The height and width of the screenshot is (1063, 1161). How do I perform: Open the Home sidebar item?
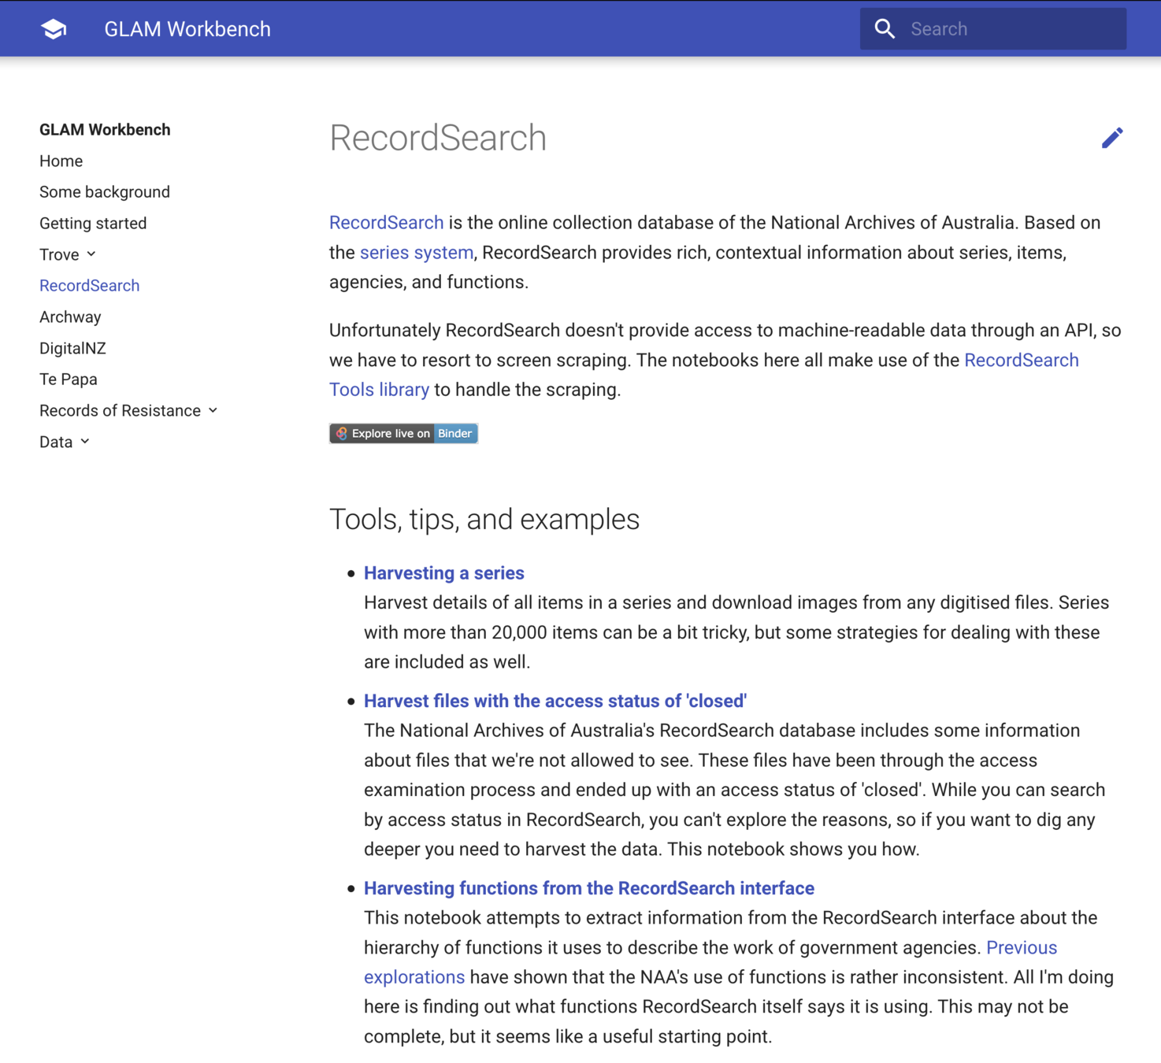pyautogui.click(x=61, y=161)
